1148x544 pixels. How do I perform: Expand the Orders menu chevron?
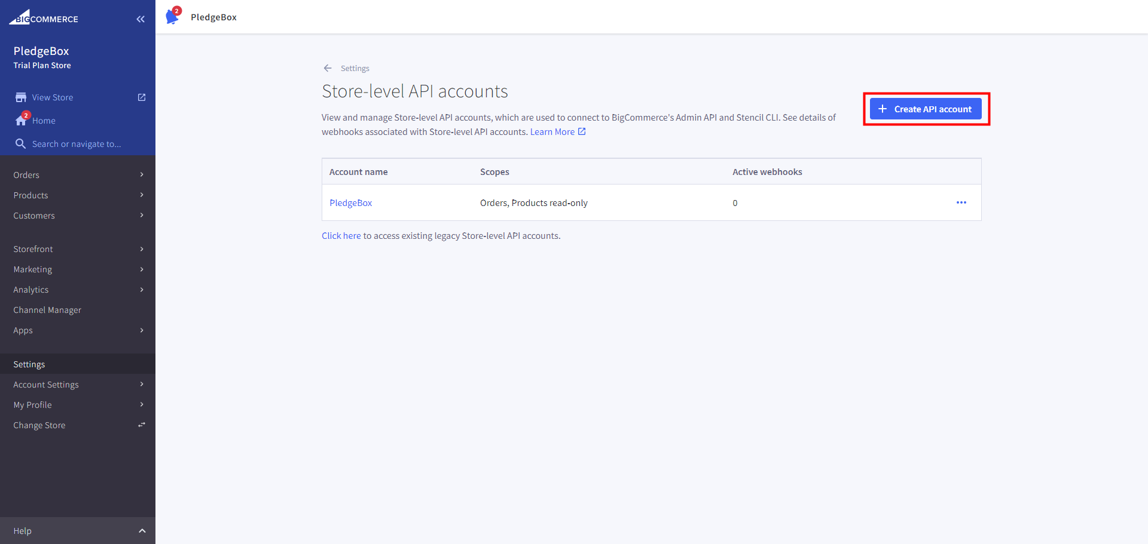coord(142,174)
